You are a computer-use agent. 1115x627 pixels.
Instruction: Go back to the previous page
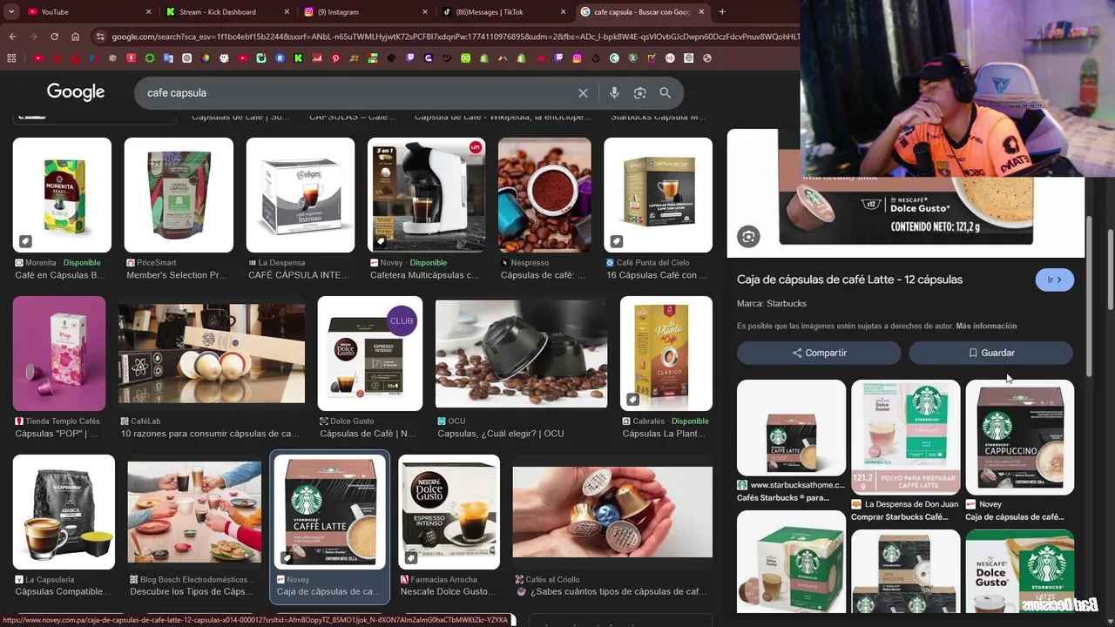12,37
